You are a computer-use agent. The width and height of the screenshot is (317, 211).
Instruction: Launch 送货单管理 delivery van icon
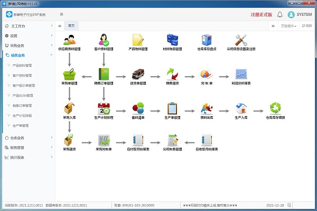[138, 74]
